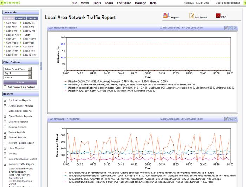Click the Edit Report notepad icon

pyautogui.click(x=192, y=15)
